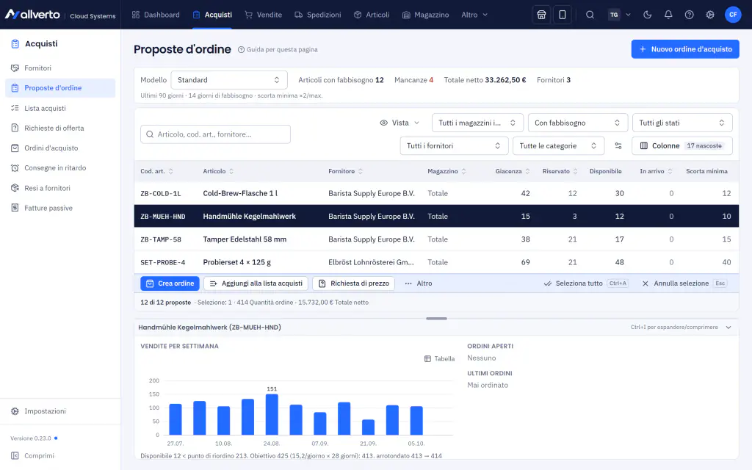Click the panel resize handle above details
The height and width of the screenshot is (470, 752).
[436, 319]
